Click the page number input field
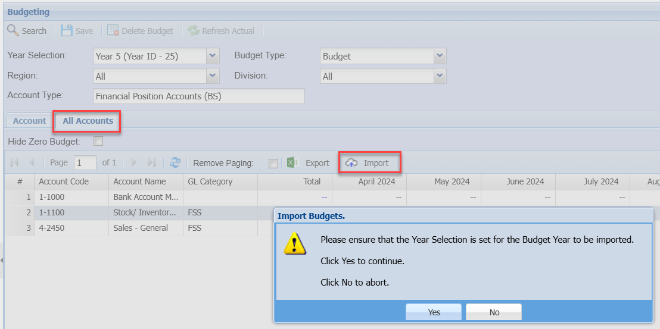Viewport: 660px width, 329px height. click(85, 162)
